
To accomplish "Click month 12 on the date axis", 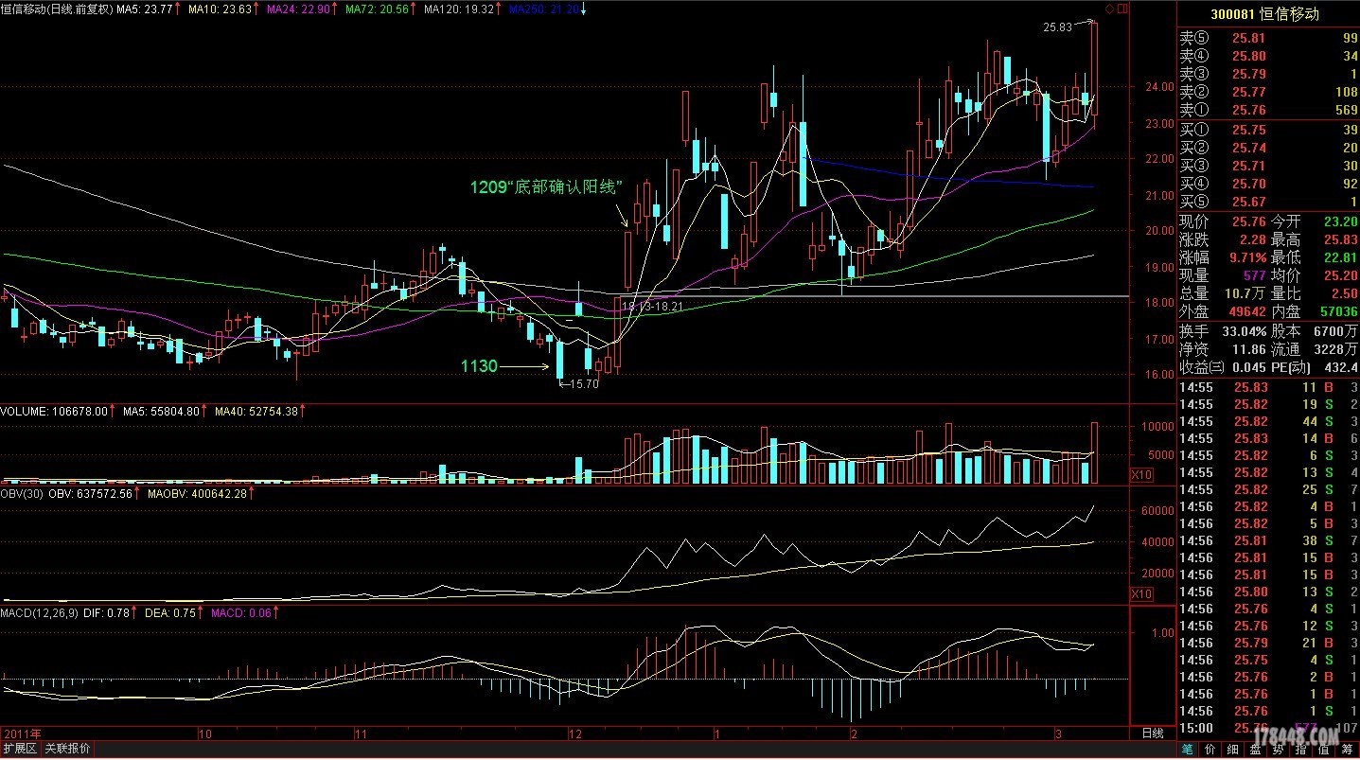I will coord(575,733).
